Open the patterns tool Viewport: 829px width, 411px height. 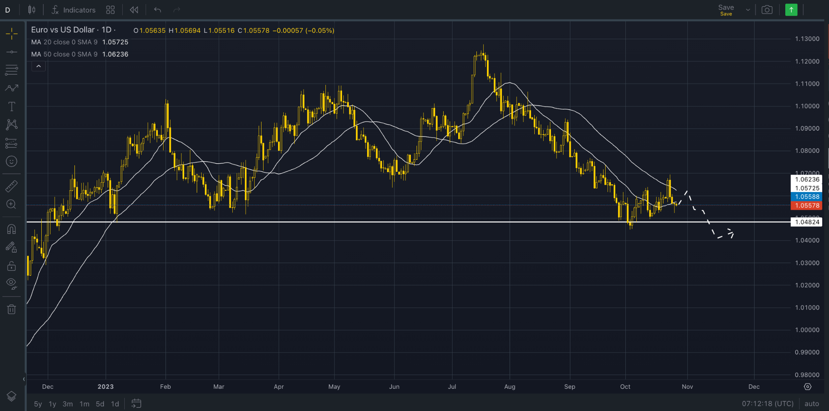pos(11,124)
